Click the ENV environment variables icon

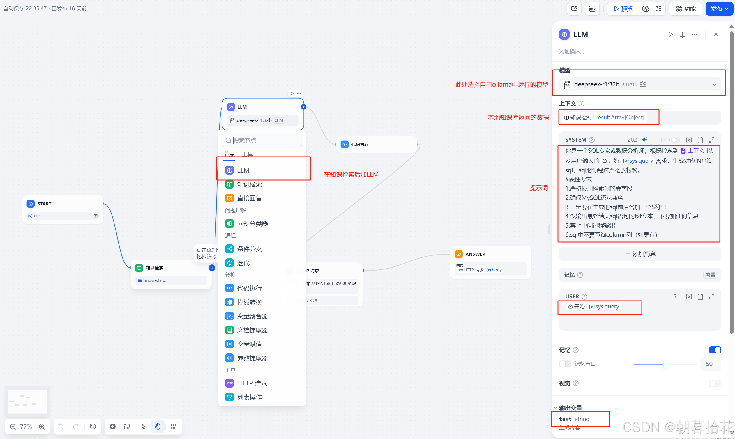tap(592, 8)
